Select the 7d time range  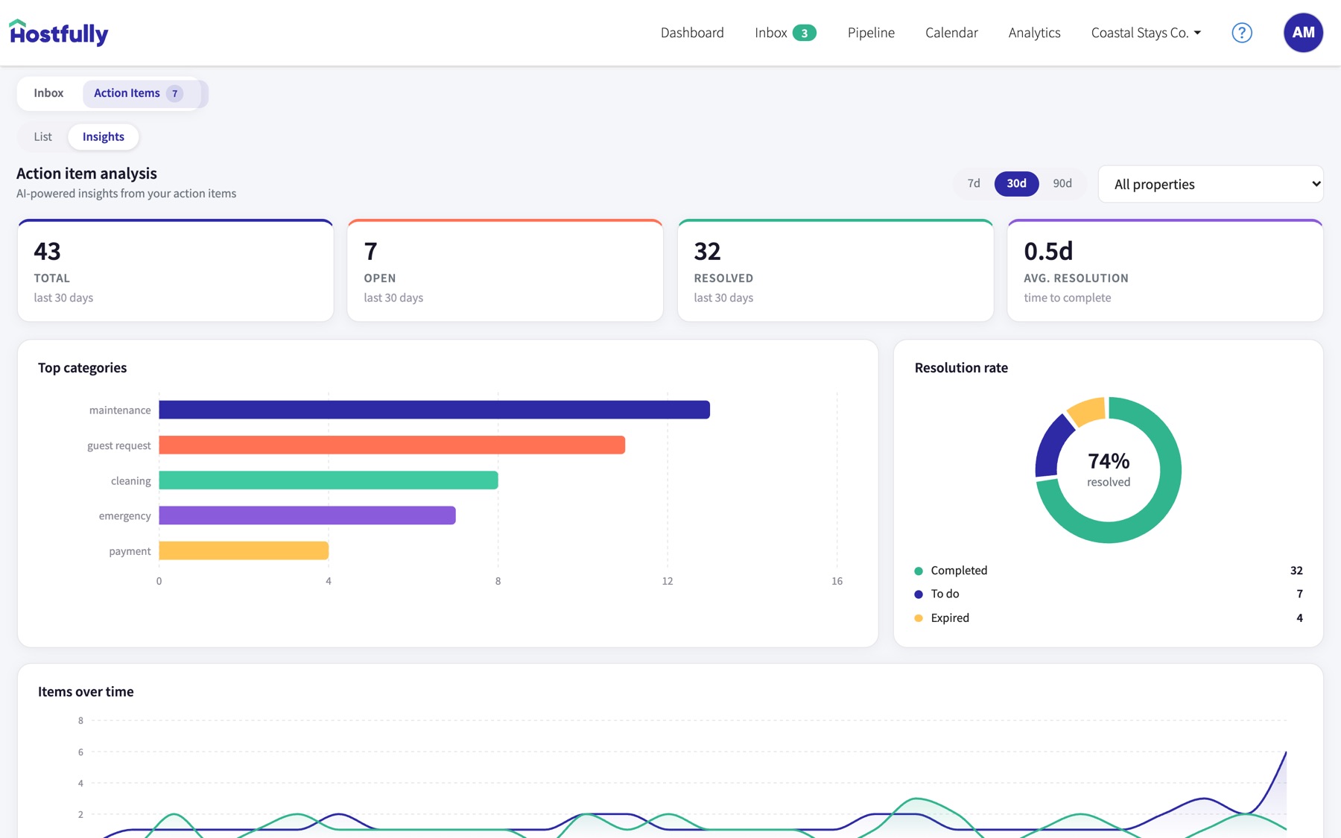974,183
